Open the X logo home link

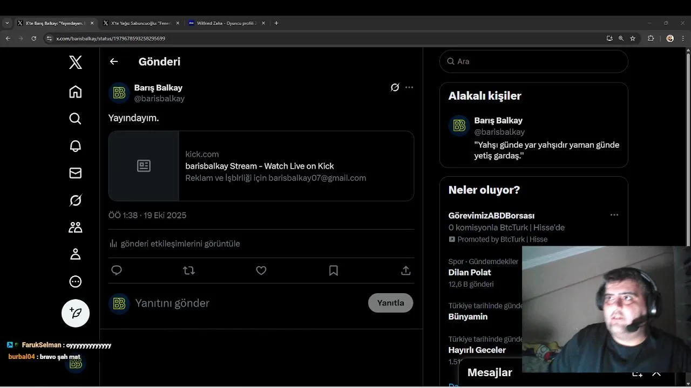pyautogui.click(x=76, y=63)
